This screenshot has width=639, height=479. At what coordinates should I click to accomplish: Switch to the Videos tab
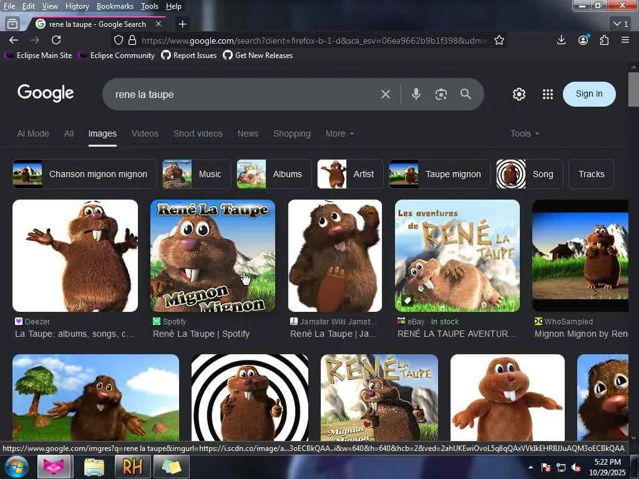pyautogui.click(x=145, y=133)
